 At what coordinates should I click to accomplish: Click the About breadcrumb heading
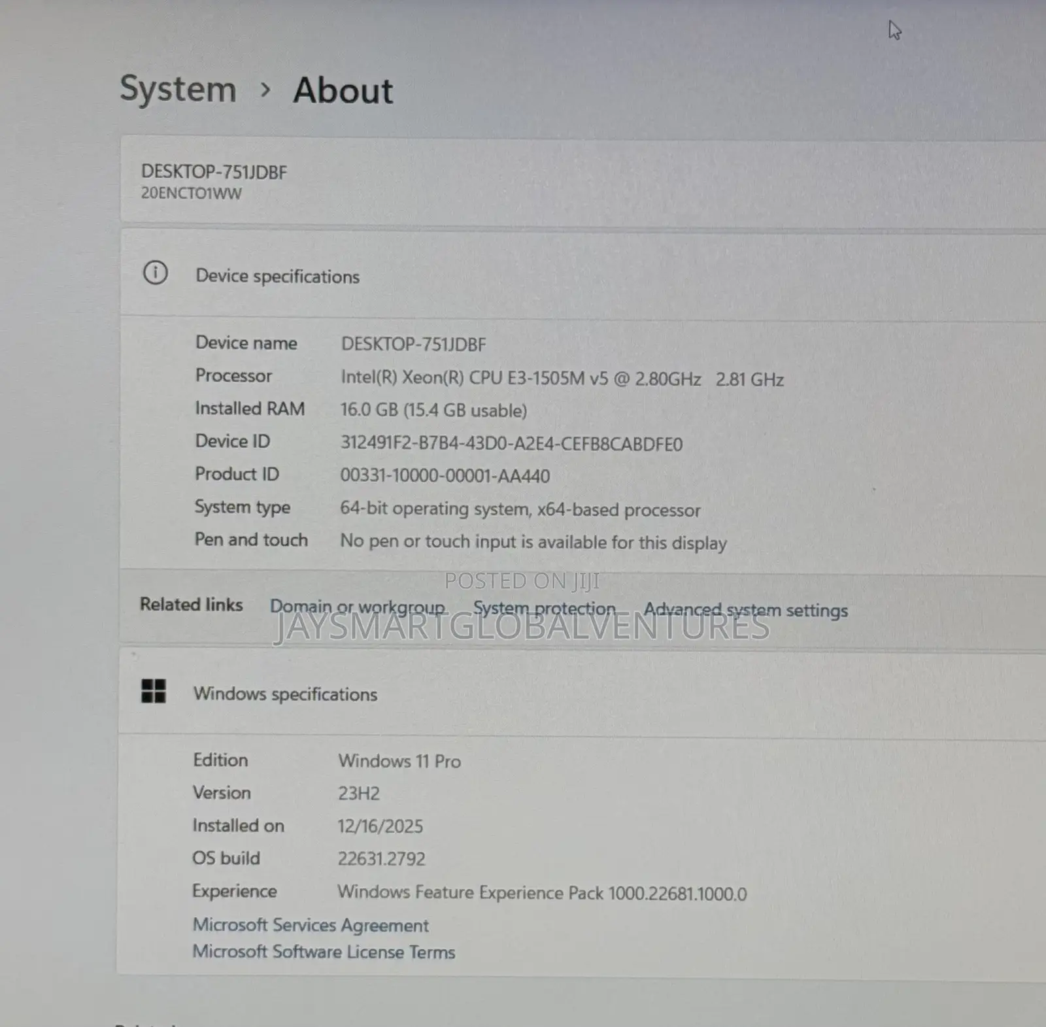[343, 90]
